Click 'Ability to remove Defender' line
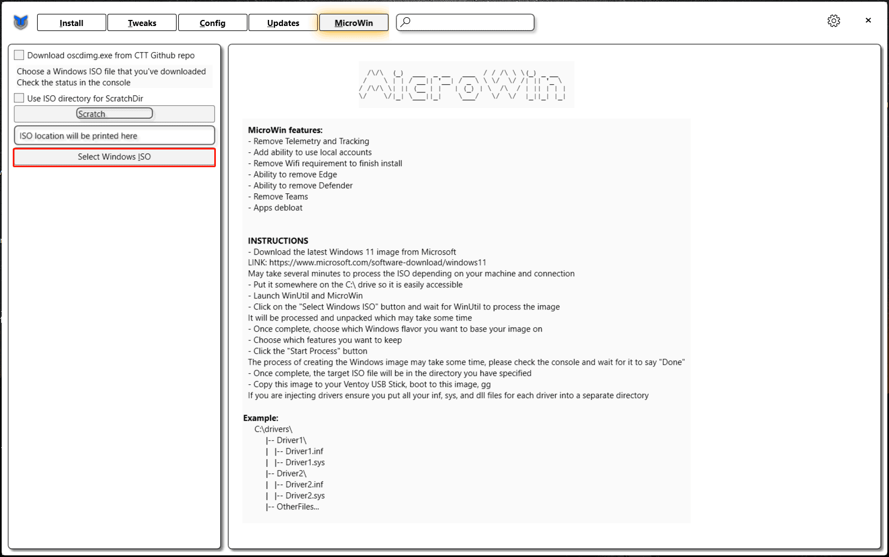Image resolution: width=889 pixels, height=557 pixels. (x=301, y=185)
